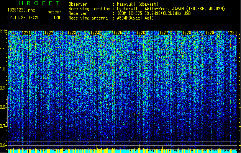Click the 0.9 kHz axis label

(3, 88)
